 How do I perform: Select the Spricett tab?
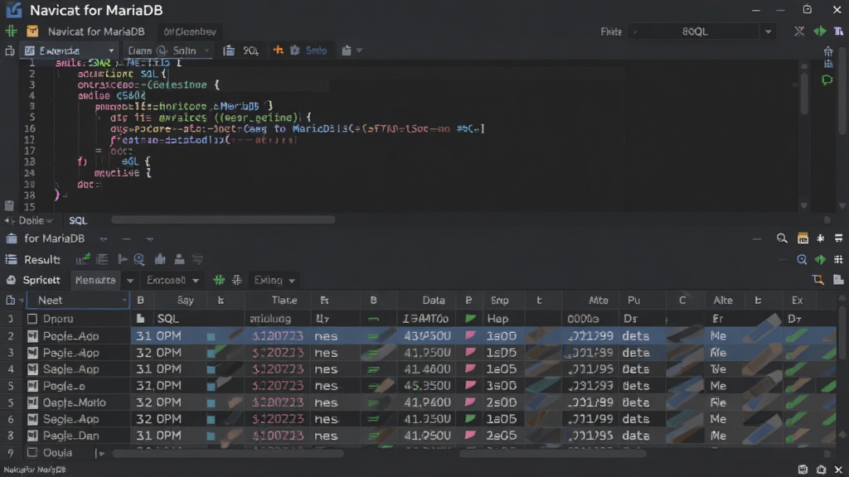tap(41, 280)
